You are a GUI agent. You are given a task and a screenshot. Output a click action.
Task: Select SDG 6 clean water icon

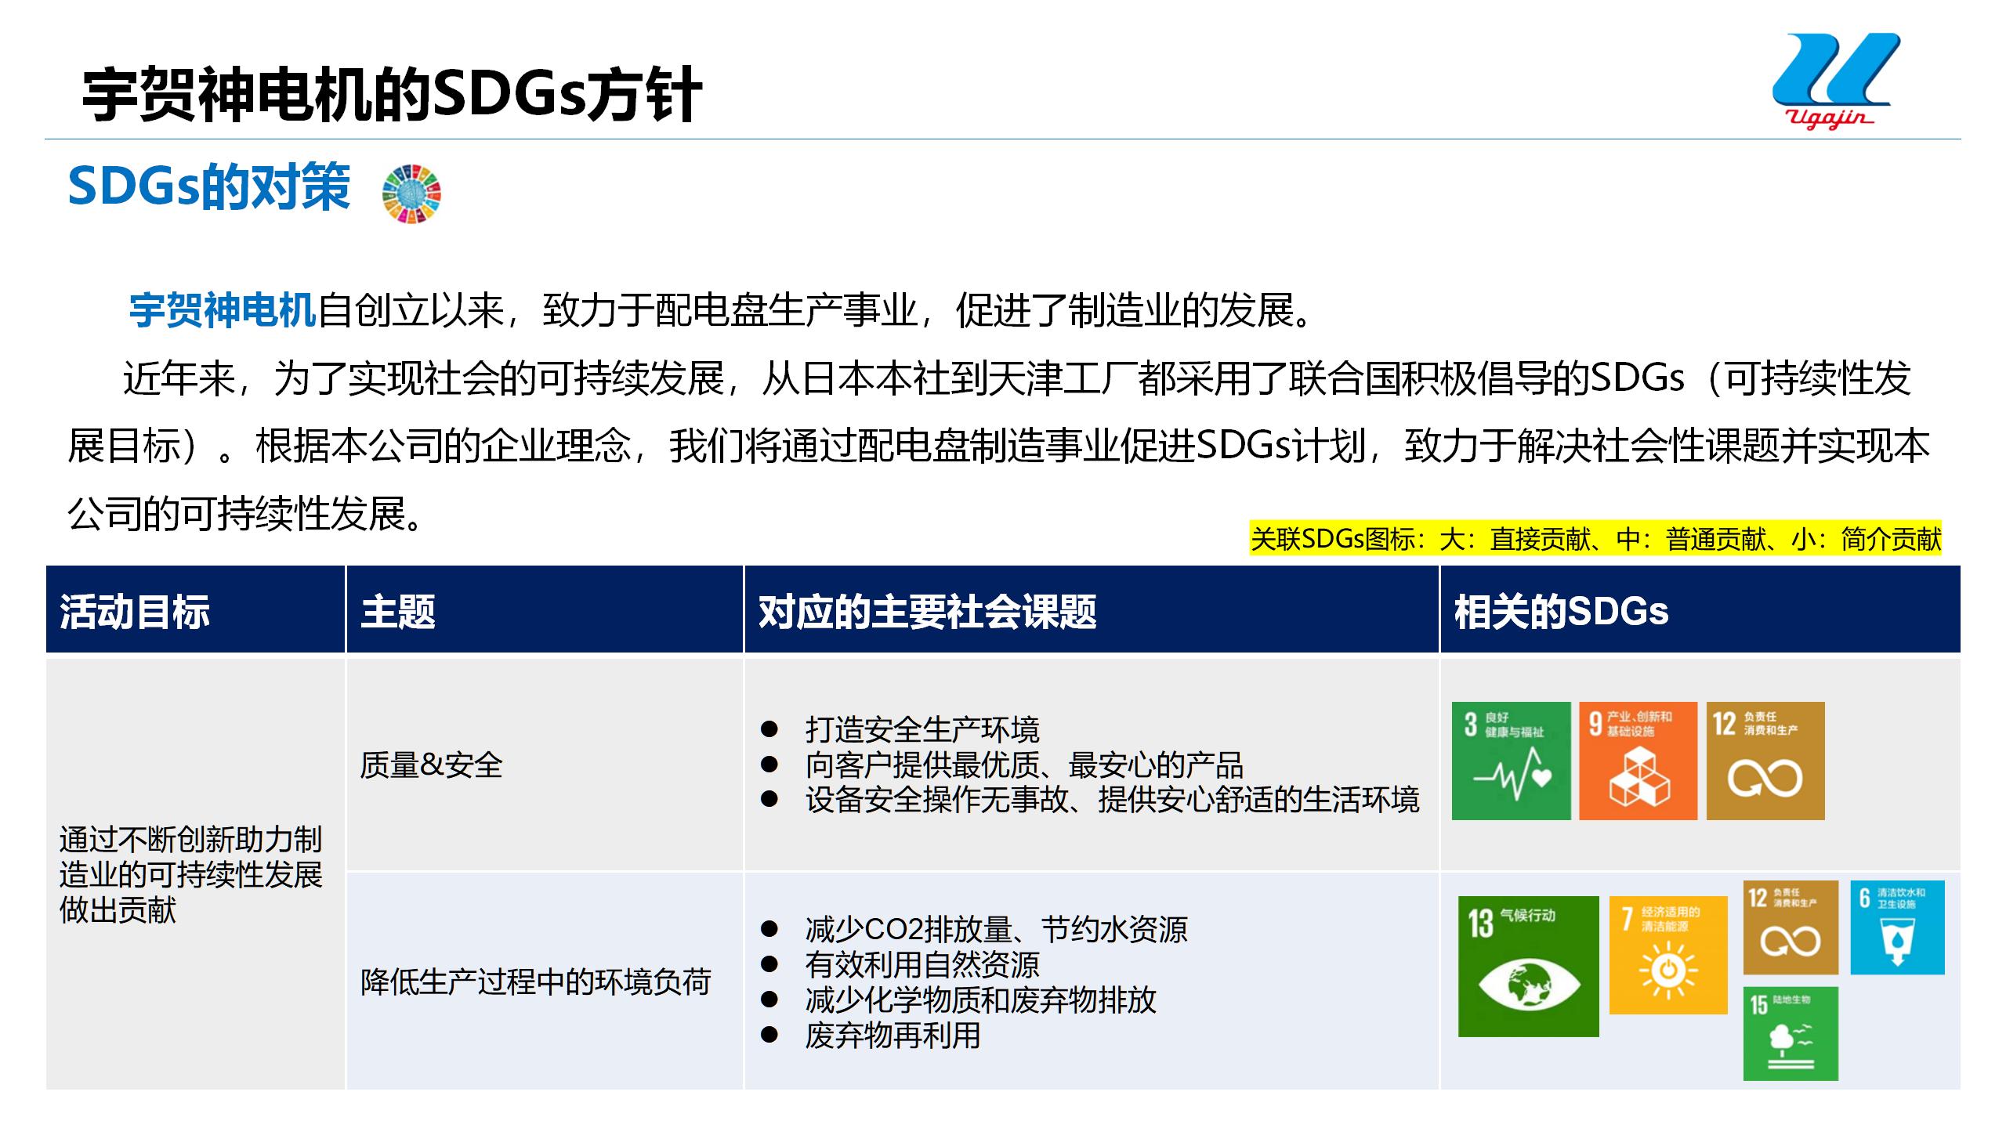pyautogui.click(x=1897, y=927)
